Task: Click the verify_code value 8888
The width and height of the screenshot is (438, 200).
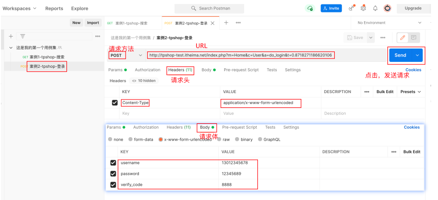Action: click(227, 185)
